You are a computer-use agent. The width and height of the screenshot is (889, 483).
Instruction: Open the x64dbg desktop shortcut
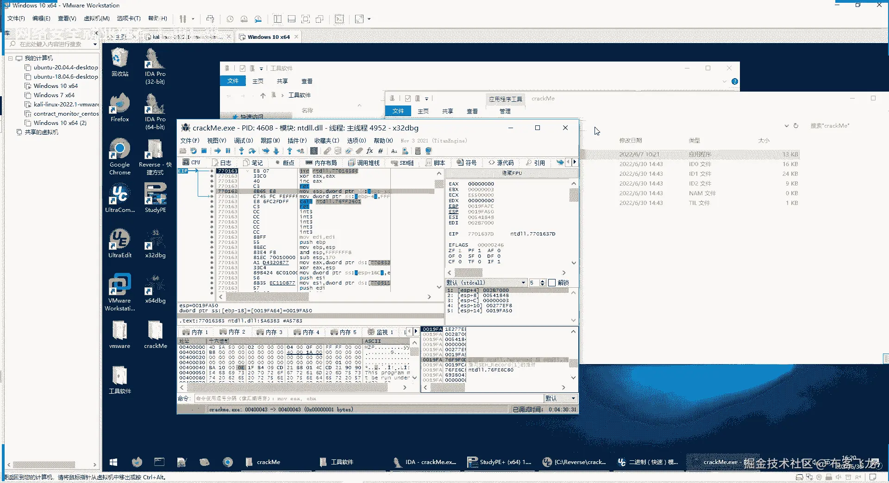[x=155, y=289]
